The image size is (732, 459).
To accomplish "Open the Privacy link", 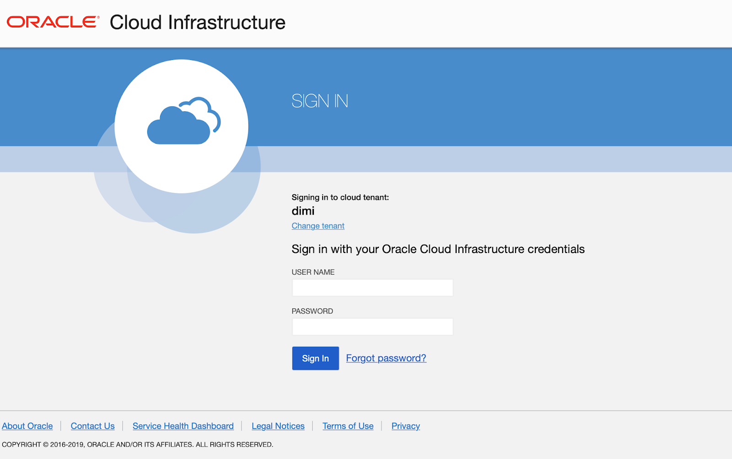I will (x=405, y=426).
